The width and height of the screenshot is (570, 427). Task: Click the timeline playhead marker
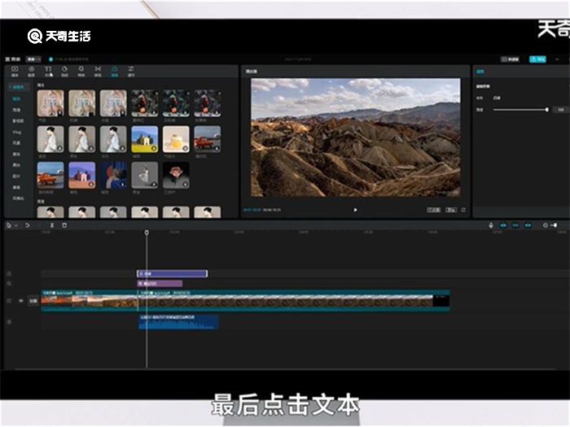[x=147, y=232]
